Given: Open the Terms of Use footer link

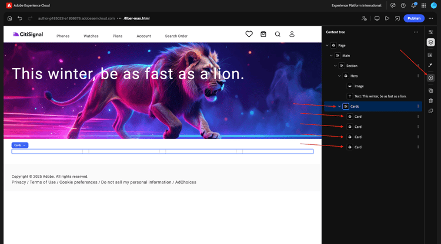Looking at the screenshot, I should pyautogui.click(x=43, y=182).
